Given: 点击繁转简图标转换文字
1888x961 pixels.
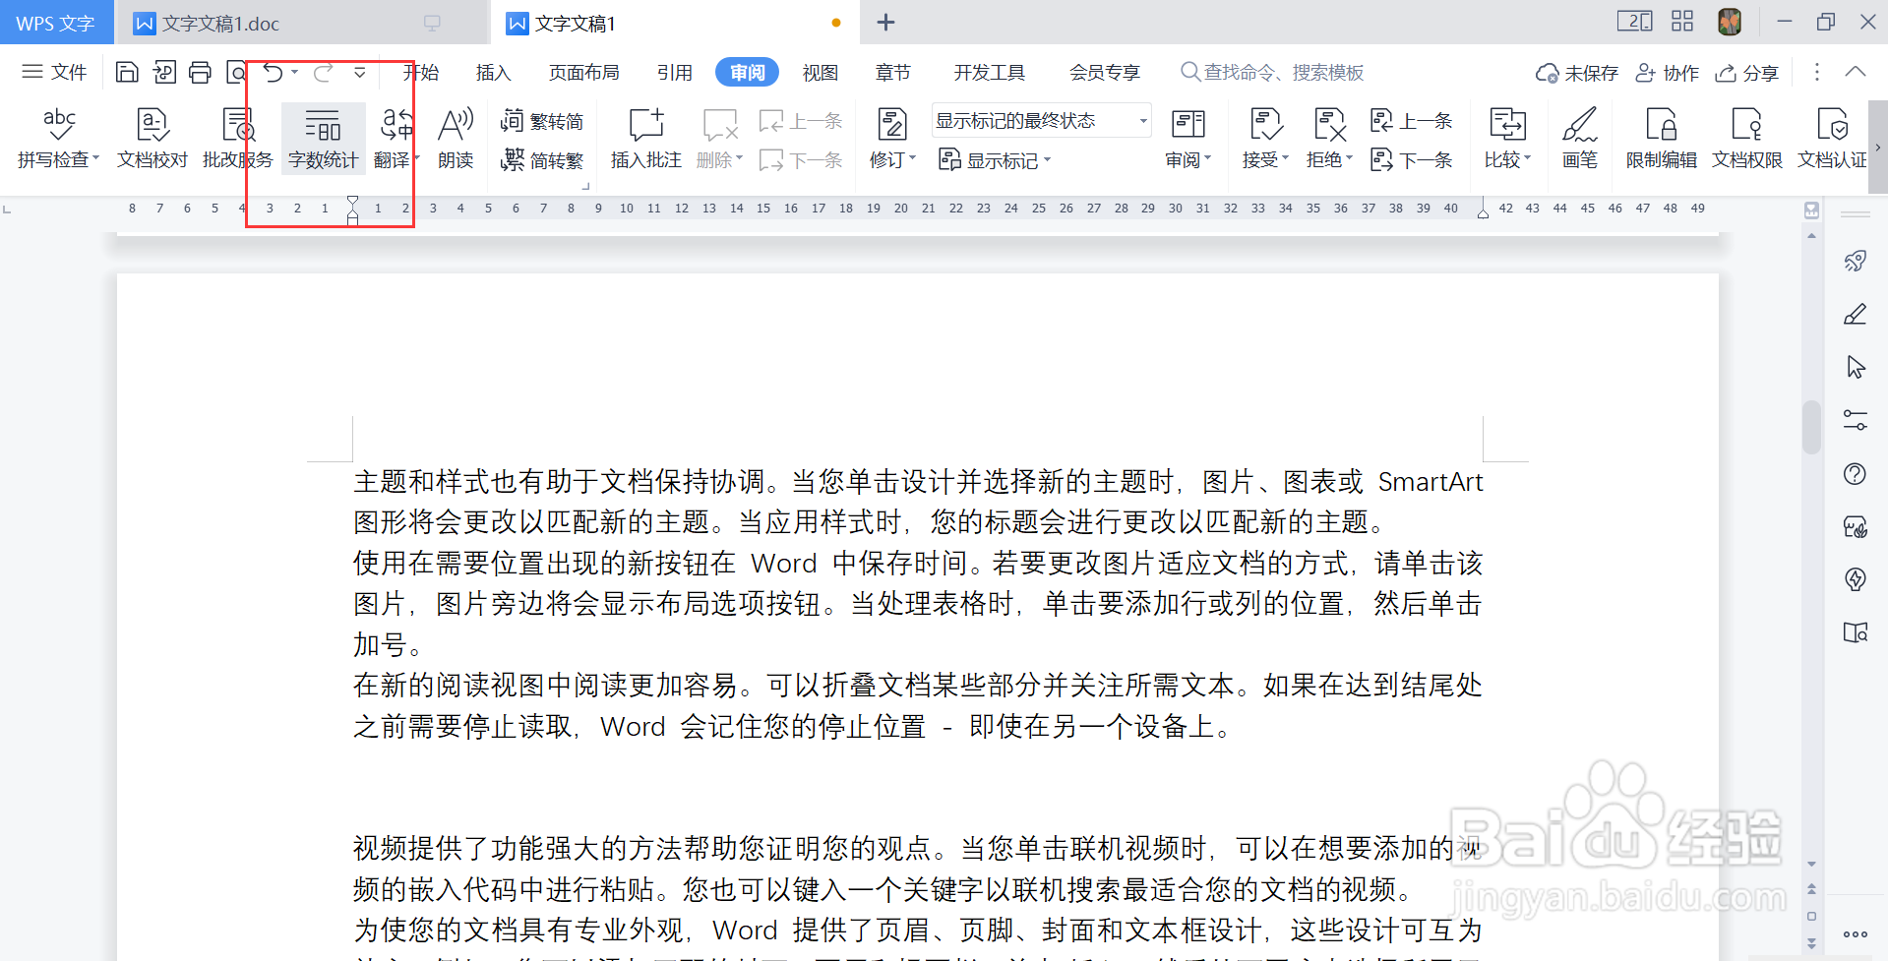Looking at the screenshot, I should (x=542, y=120).
